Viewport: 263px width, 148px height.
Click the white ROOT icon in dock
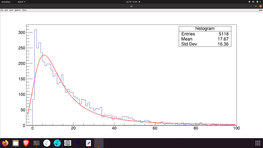click(x=47, y=143)
